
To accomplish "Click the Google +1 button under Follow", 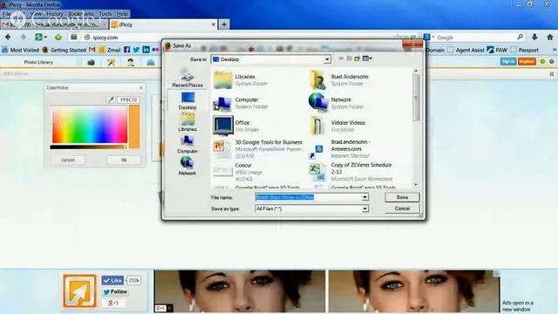I will (x=113, y=303).
